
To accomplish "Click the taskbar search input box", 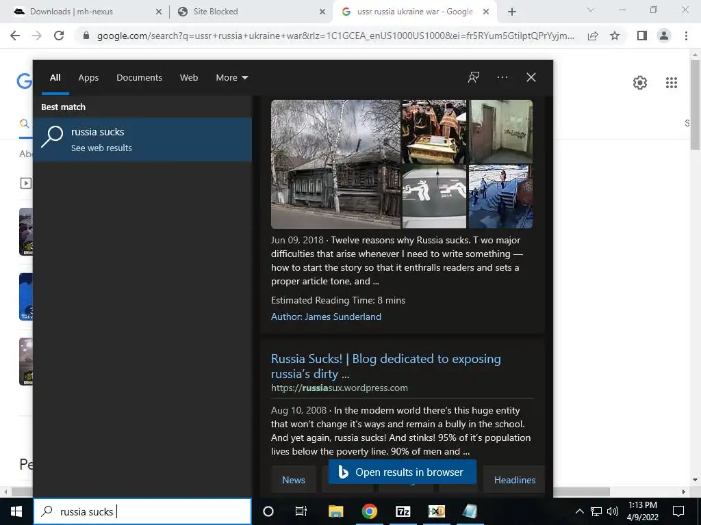I will pyautogui.click(x=142, y=511).
